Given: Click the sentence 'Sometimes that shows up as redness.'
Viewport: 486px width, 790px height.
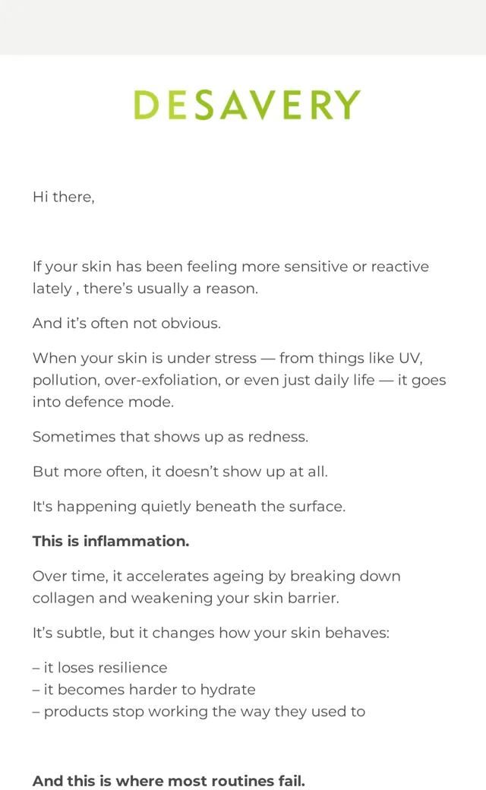Looking at the screenshot, I should click(x=170, y=436).
